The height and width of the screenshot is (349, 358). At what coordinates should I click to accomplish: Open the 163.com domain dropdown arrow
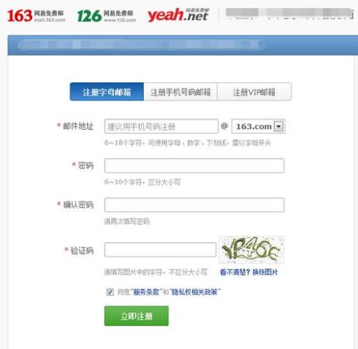point(279,126)
